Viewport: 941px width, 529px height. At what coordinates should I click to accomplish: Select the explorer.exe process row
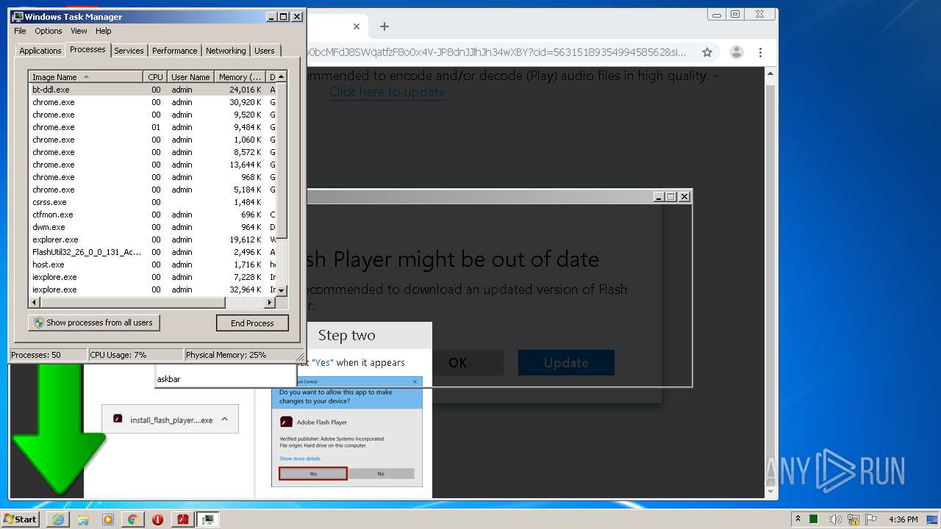click(x=152, y=240)
